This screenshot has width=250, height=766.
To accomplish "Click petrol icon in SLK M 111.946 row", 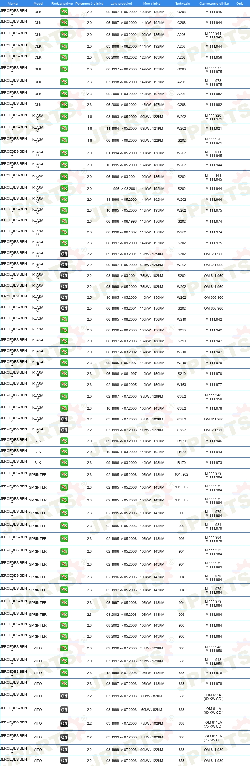I will click(64, 441).
